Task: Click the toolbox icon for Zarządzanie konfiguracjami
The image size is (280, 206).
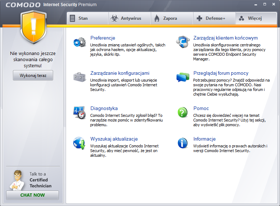Action: pos(80,77)
